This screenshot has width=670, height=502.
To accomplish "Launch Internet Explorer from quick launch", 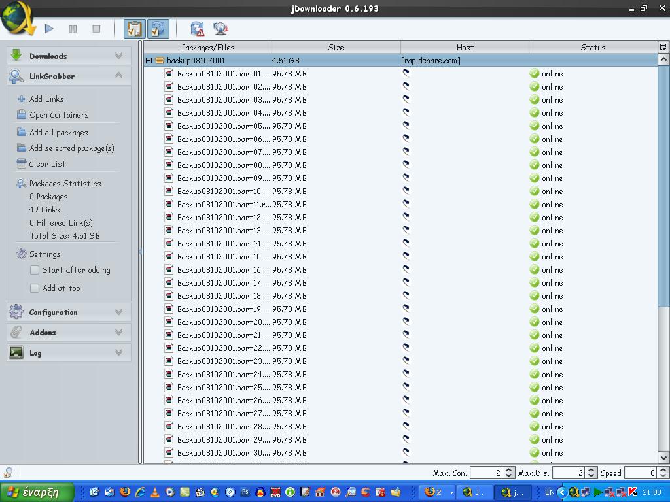I will point(140,492).
